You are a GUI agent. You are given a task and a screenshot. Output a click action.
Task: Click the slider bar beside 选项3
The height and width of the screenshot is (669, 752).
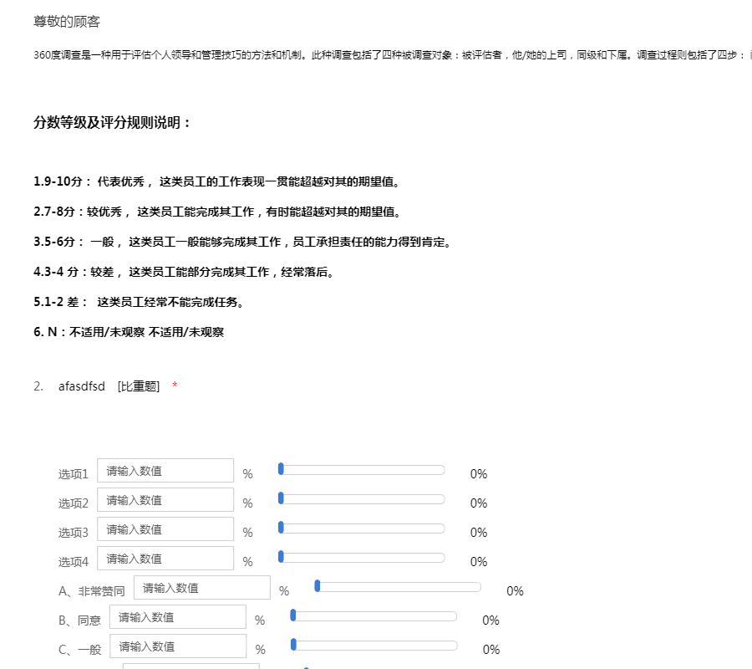(x=363, y=529)
